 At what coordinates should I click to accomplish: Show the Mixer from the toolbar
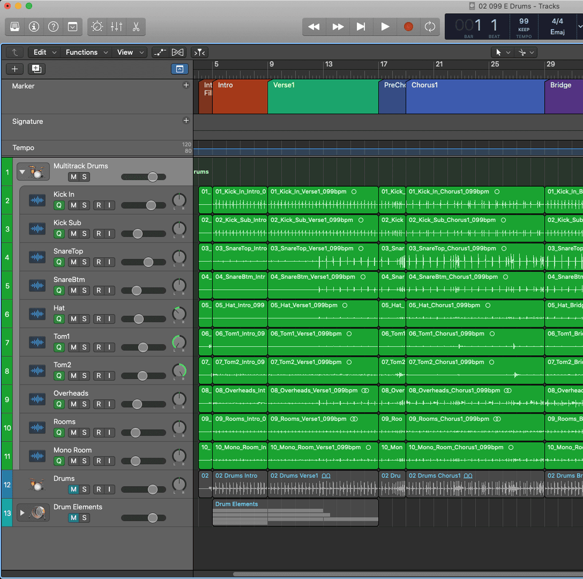pyautogui.click(x=117, y=27)
